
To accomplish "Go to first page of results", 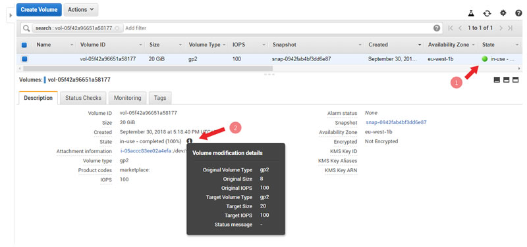I will 451,28.
